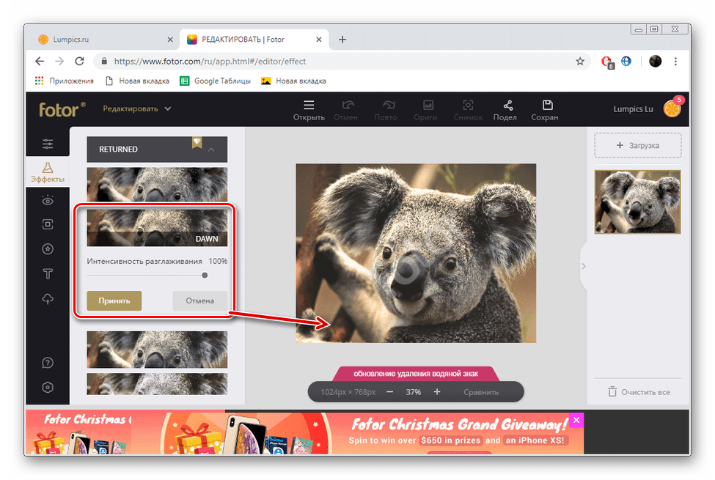Adjust the Интенсивность разглаживания slider handle
This screenshot has height=480, width=715.
pyautogui.click(x=205, y=276)
